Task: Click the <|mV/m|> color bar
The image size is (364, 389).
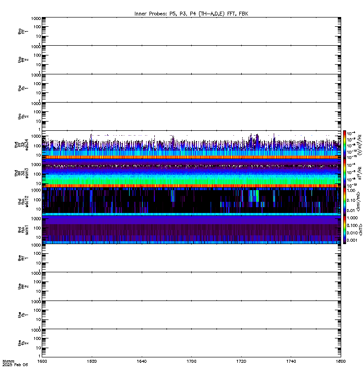Action: (345, 201)
